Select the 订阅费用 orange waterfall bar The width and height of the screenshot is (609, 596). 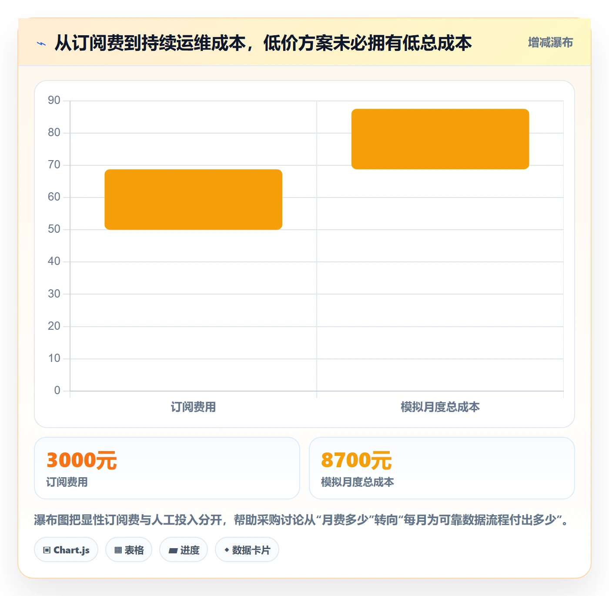(194, 199)
